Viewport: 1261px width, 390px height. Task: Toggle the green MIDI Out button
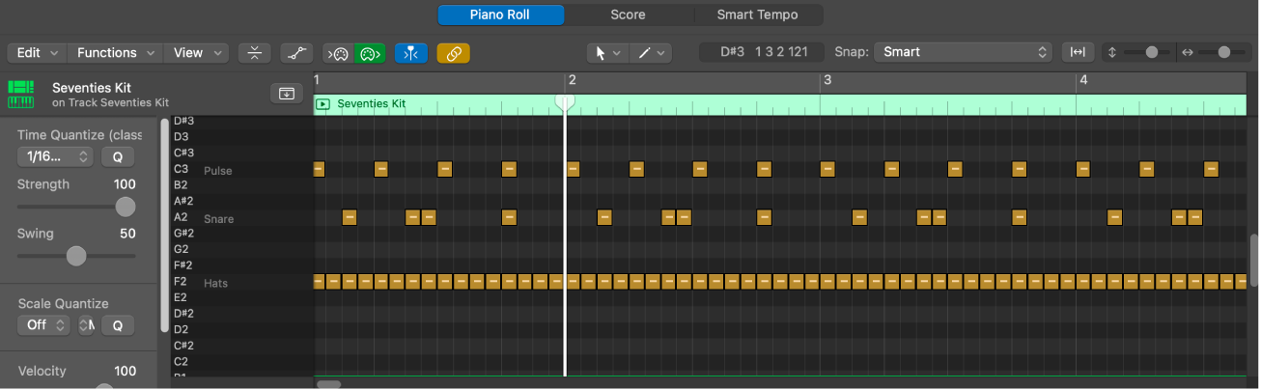click(x=369, y=53)
